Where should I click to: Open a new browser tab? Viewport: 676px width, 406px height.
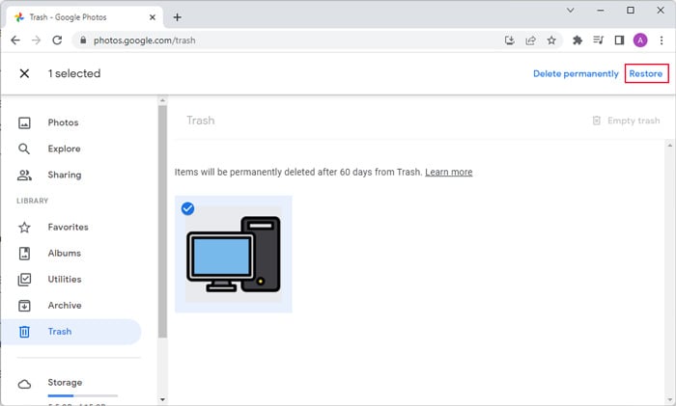(x=177, y=17)
